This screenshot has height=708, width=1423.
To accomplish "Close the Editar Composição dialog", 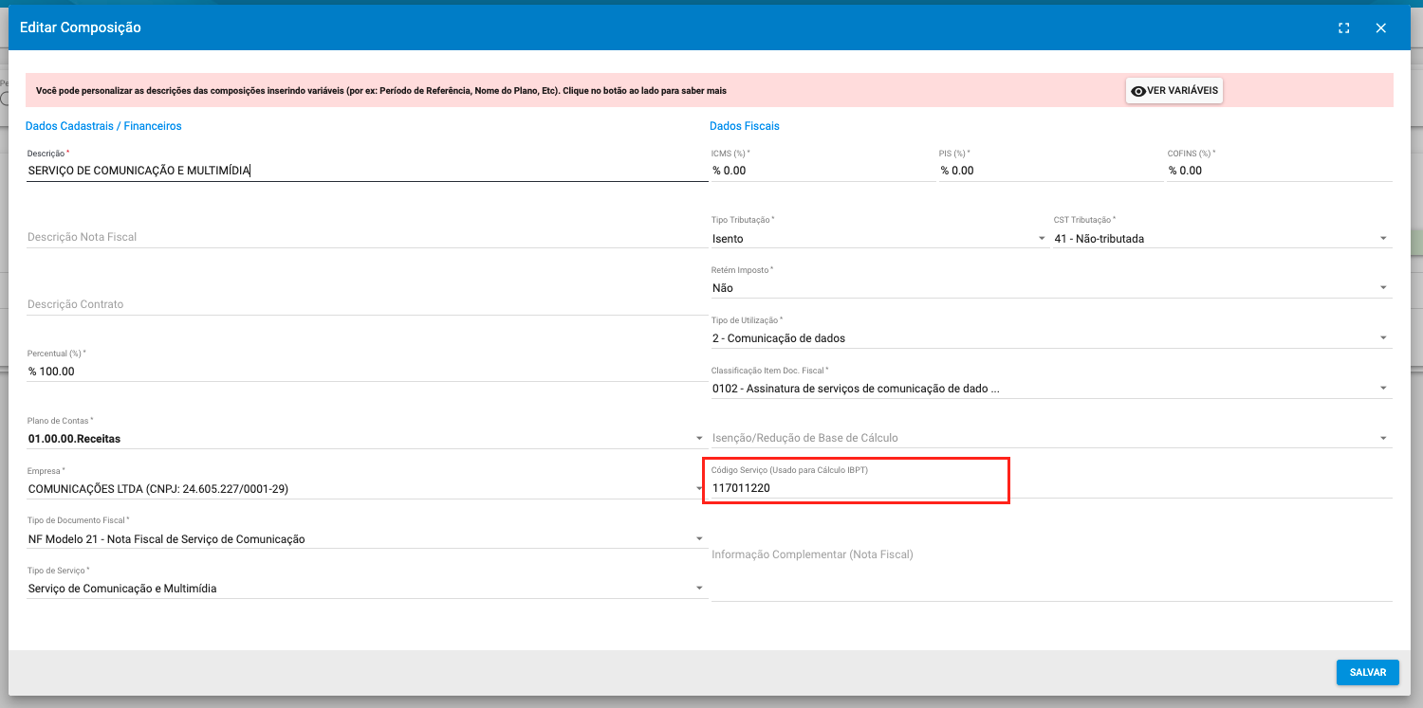I will [1380, 28].
